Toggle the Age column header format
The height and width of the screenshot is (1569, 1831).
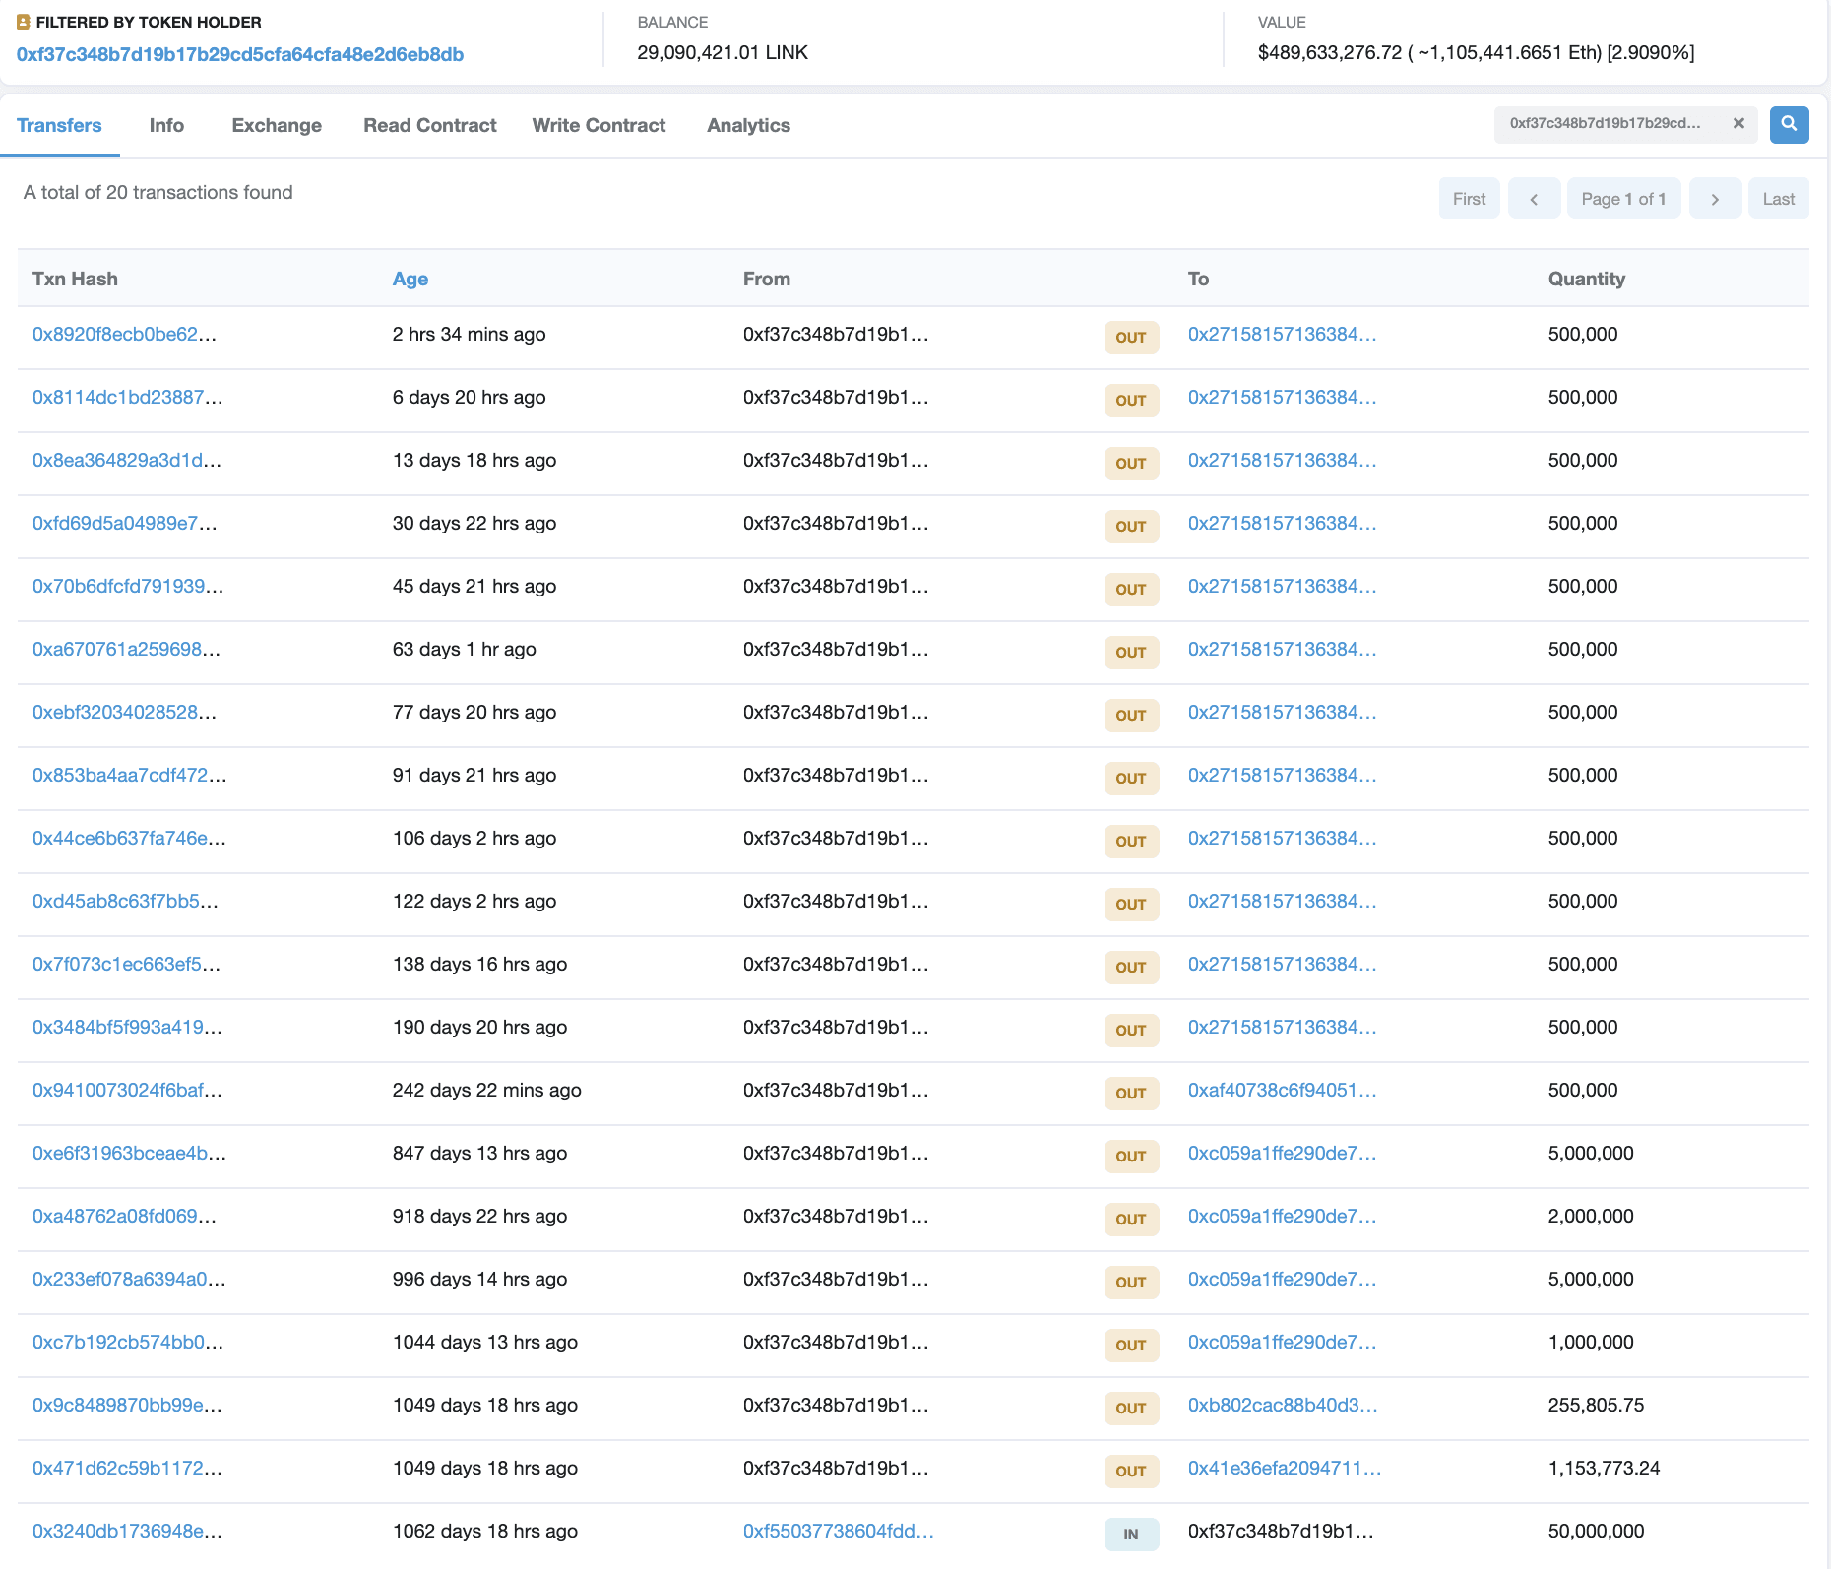[410, 280]
